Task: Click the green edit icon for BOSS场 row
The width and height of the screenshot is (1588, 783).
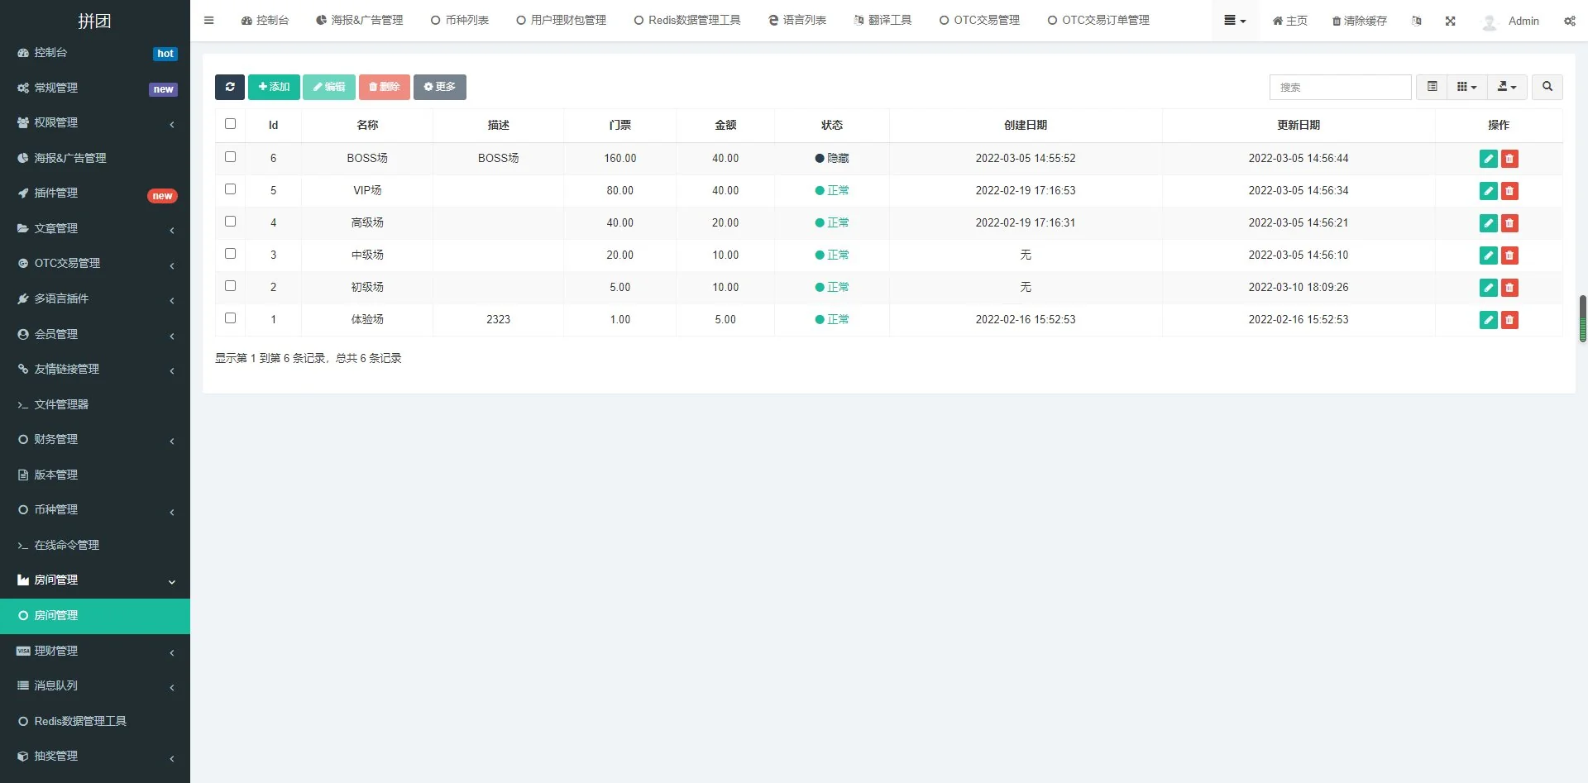Action: [1488, 159]
